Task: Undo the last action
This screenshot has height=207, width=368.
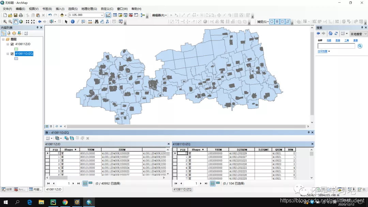Action: (x=50, y=15)
